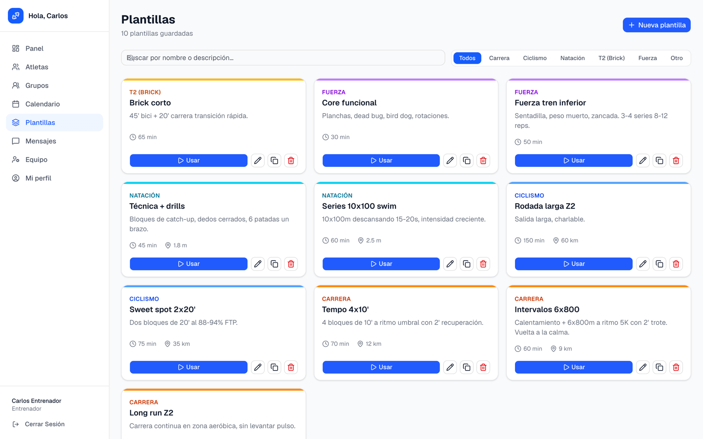Duplicate the Rodada larga Z2 template

tap(660, 264)
